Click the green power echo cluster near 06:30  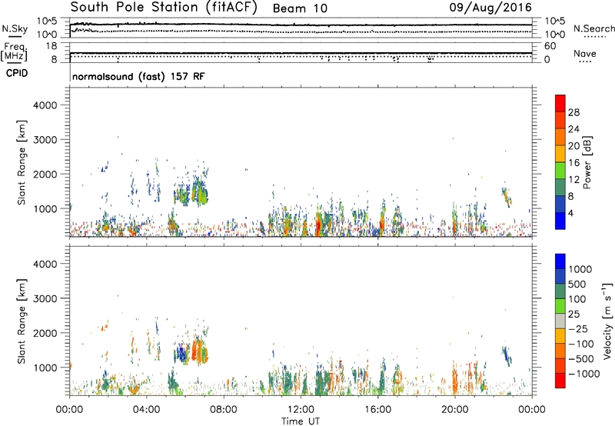point(200,192)
